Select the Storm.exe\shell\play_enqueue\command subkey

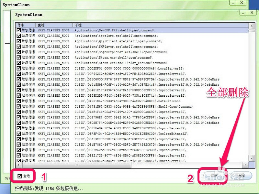coord(121,63)
